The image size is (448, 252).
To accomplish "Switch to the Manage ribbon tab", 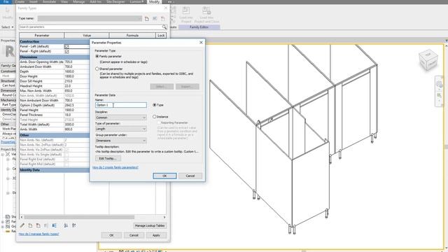I will (79, 1).
